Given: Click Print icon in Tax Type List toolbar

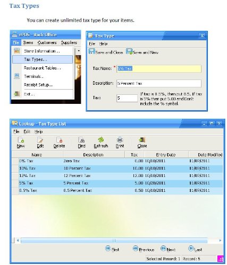Looking at the screenshot, I should pyautogui.click(x=120, y=143).
